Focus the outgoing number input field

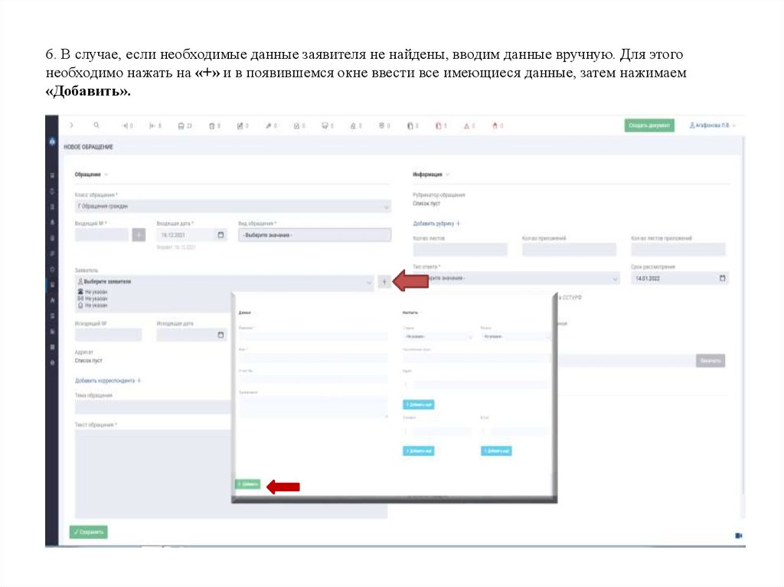[109, 334]
